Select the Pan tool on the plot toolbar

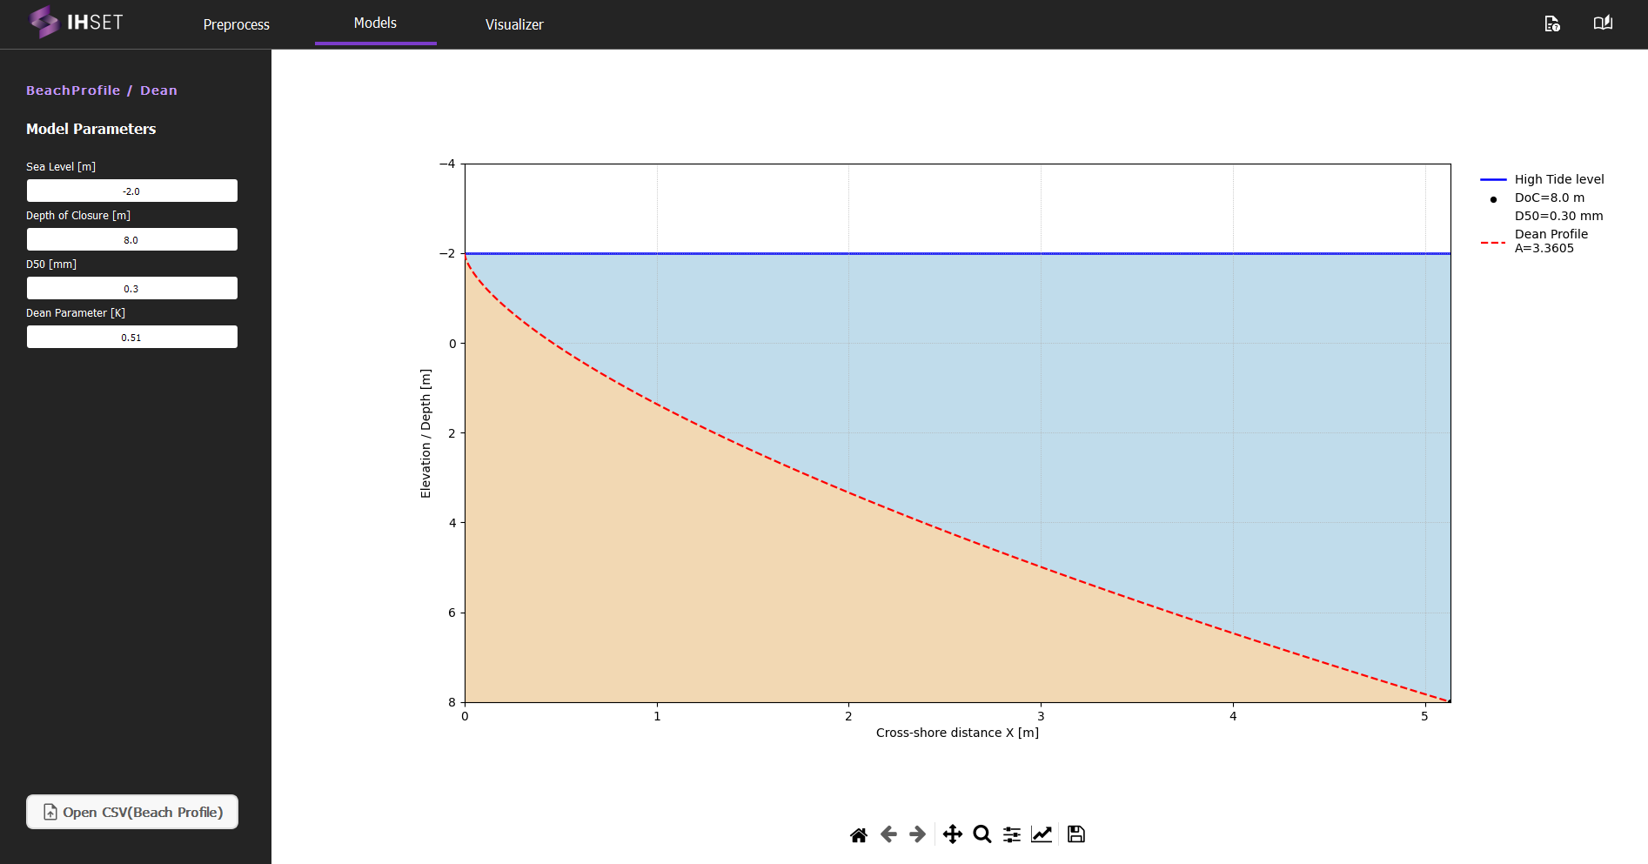pyautogui.click(x=952, y=834)
